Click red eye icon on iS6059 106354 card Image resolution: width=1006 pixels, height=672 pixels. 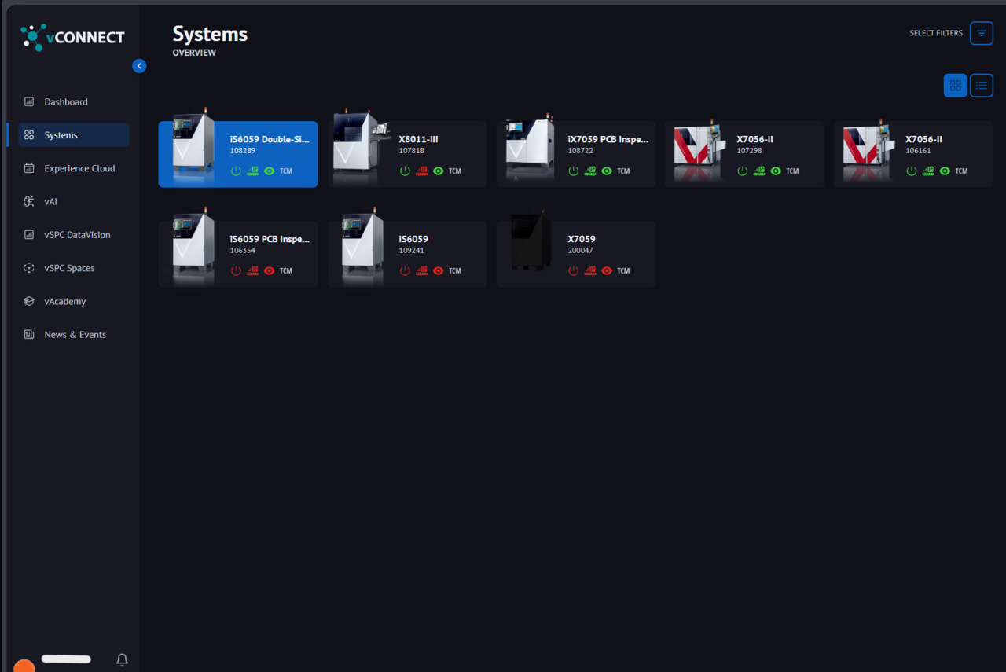pos(270,271)
